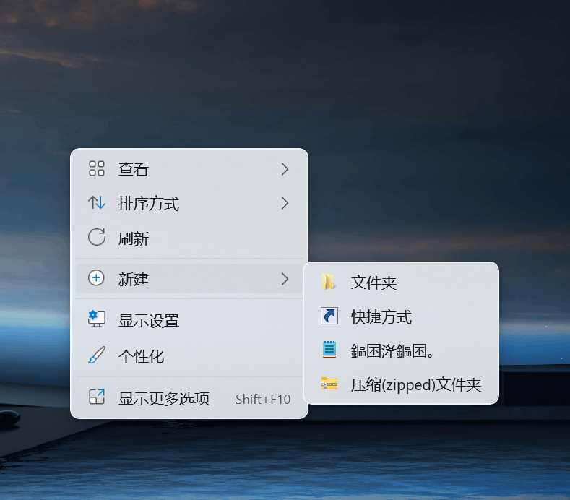
Task: Expand the 新建 submenu chevron
Action: (285, 279)
